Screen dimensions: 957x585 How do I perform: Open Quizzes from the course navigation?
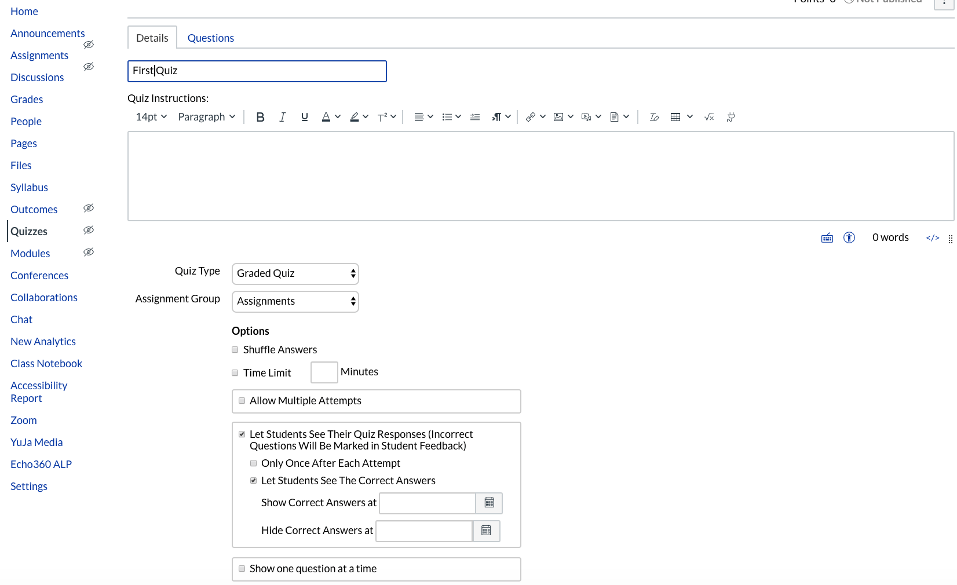click(29, 231)
